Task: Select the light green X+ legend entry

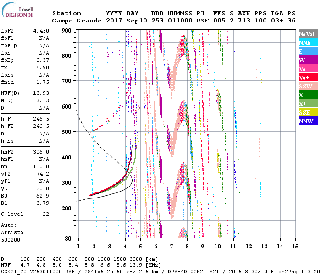Action: 308,104
